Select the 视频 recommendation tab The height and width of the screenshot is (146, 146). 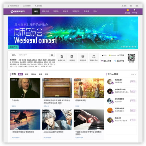coord(46,74)
